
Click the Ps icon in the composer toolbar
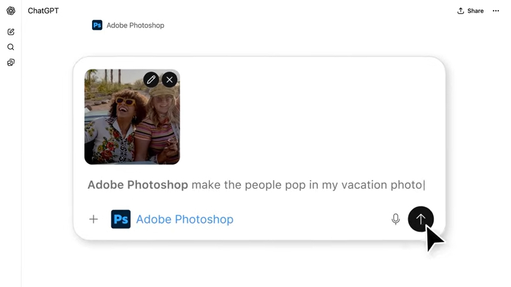[121, 219]
